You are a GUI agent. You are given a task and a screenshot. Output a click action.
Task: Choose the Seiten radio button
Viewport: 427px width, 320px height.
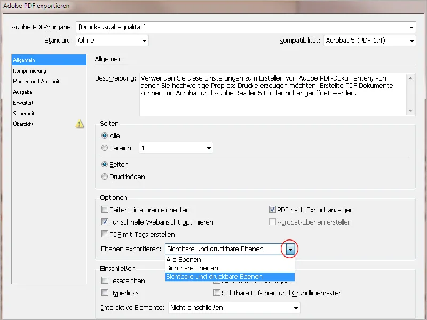click(105, 164)
